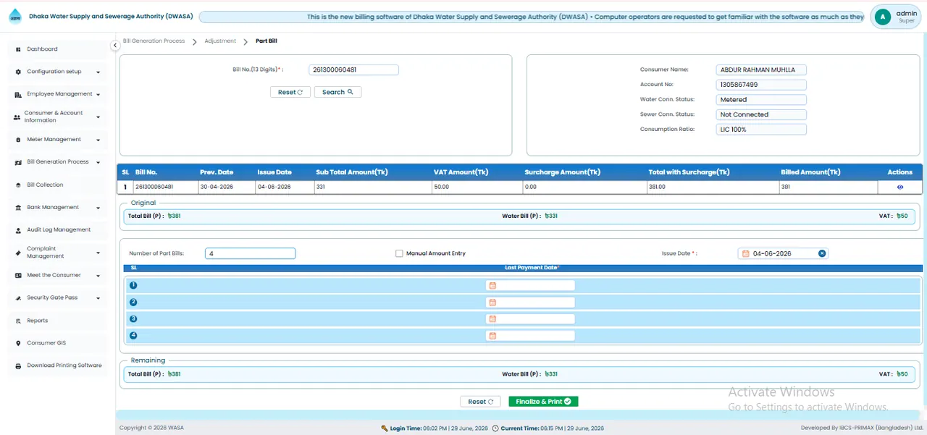Go to the Adjustment breadcrumb
This screenshot has width=927, height=435.
tap(221, 41)
